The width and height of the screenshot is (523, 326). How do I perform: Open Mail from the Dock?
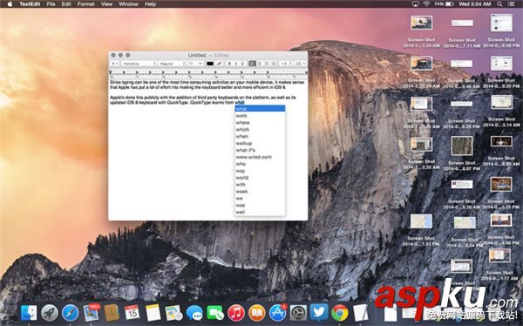click(x=91, y=313)
